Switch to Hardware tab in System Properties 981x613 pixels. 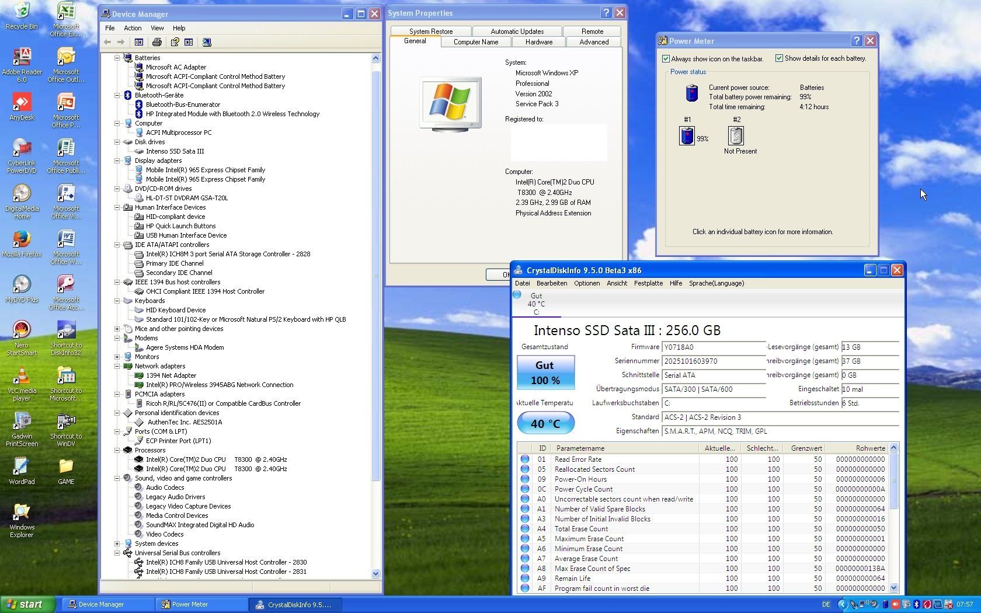(x=538, y=42)
